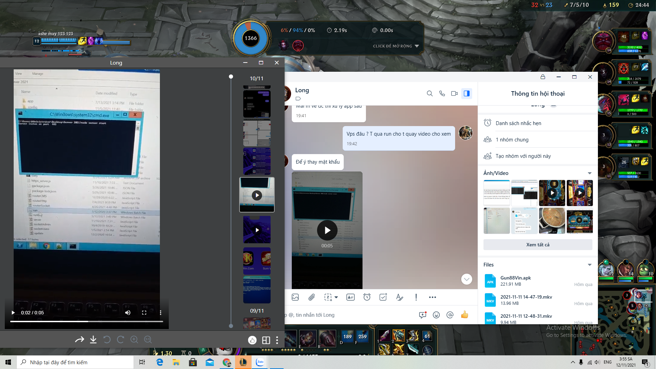Open Danh sách nhắc hẹn
Screen dimensions: 656x369
coord(518,123)
